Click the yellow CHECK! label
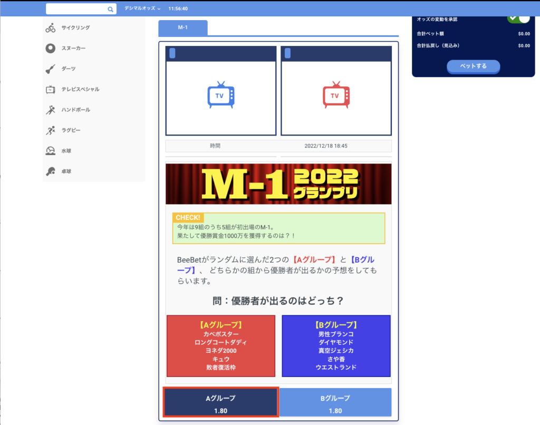 (188, 218)
